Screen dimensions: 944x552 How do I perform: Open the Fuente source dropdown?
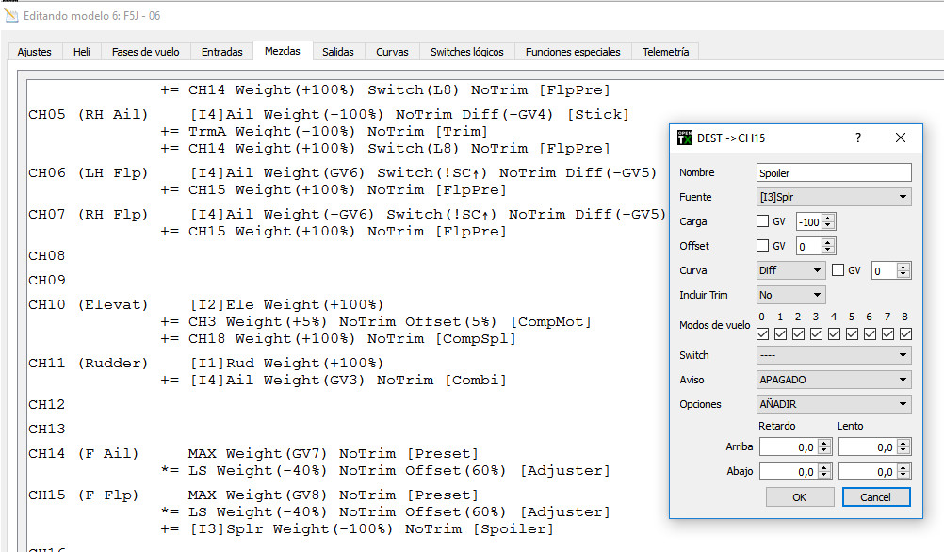pyautogui.click(x=834, y=197)
